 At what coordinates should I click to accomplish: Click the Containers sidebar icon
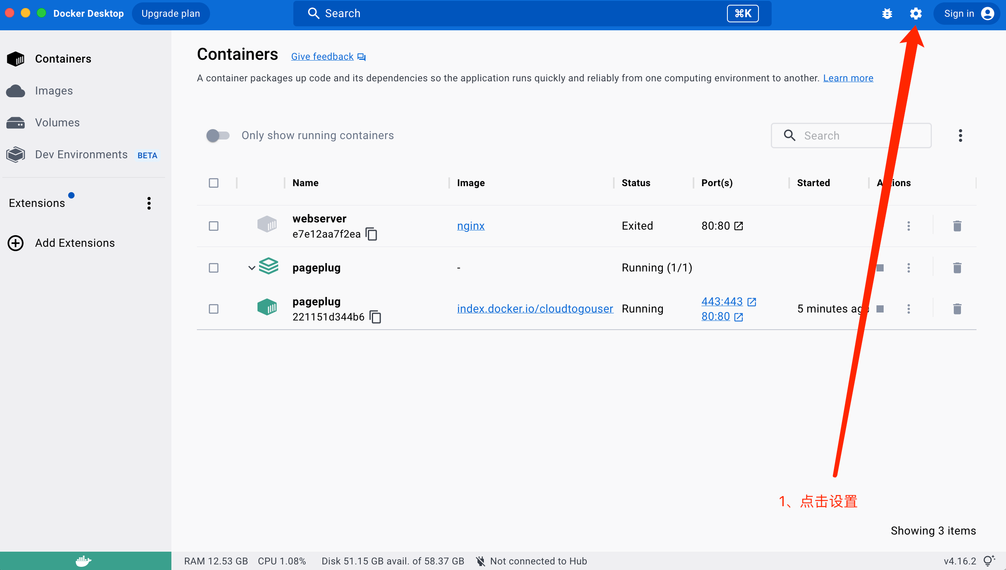pos(16,59)
